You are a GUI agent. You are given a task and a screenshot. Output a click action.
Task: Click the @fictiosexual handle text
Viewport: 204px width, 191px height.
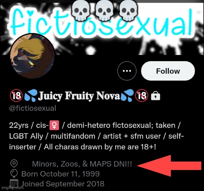click(x=33, y=108)
